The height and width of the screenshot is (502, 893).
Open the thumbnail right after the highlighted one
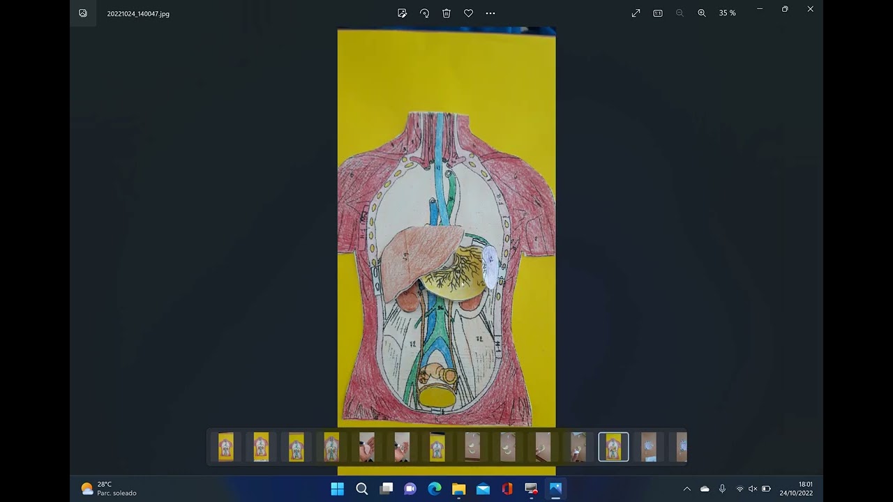(x=649, y=447)
